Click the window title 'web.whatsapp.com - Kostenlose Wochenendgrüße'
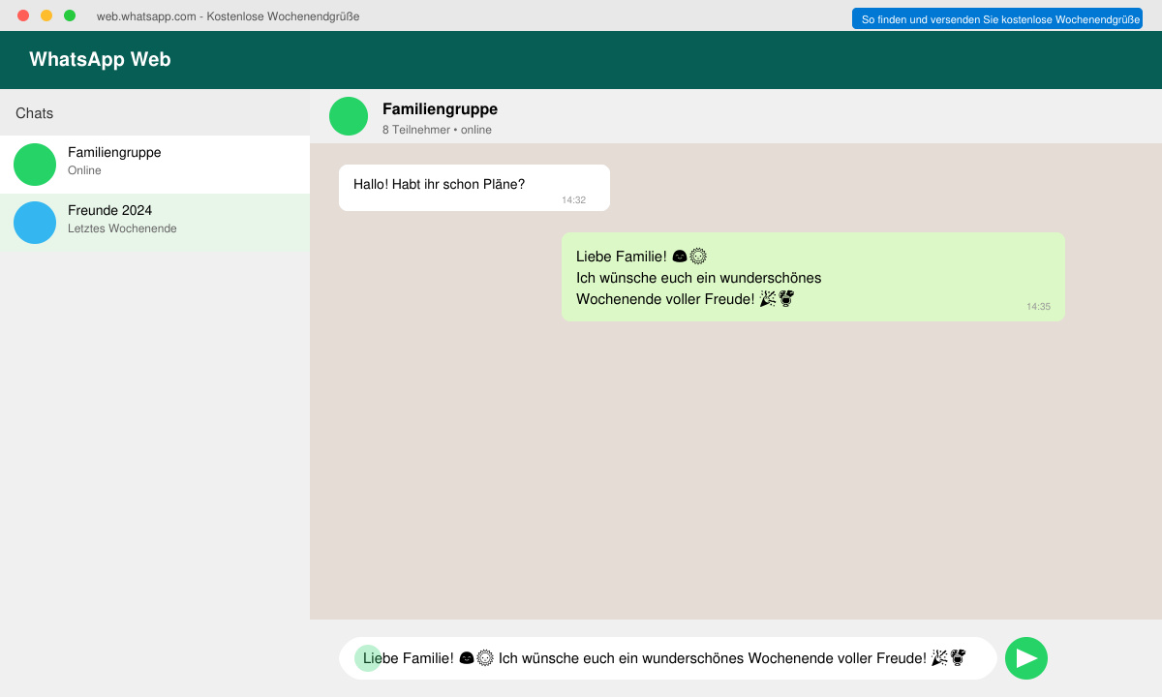This screenshot has width=1162, height=697. [228, 16]
